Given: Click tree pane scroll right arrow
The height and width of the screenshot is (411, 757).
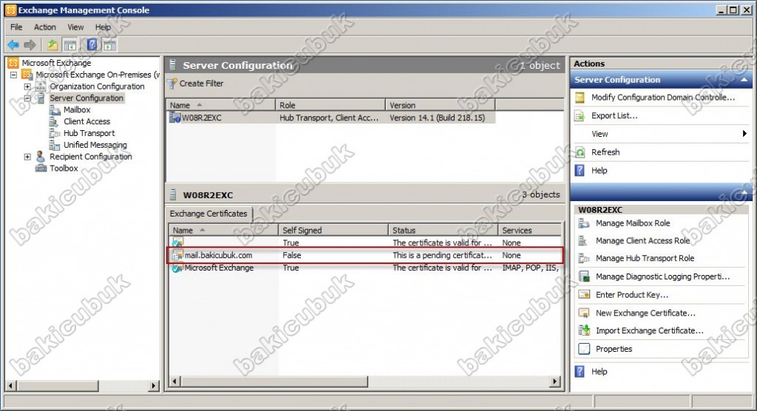Looking at the screenshot, I should (x=154, y=385).
